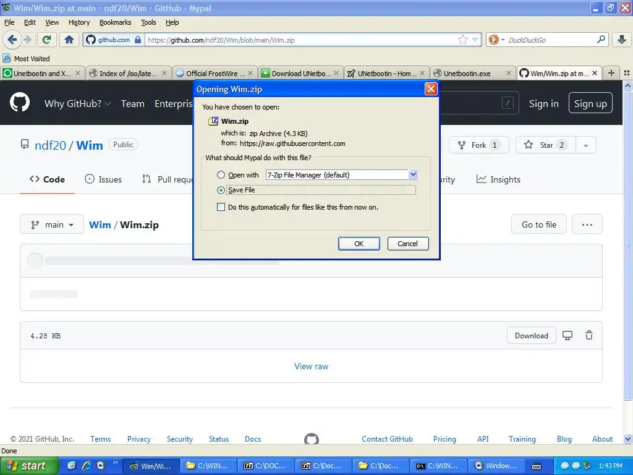Switch to the C:\WIN... command prompt taskbar item
Viewport: 633px width, 475px height.
(438, 466)
